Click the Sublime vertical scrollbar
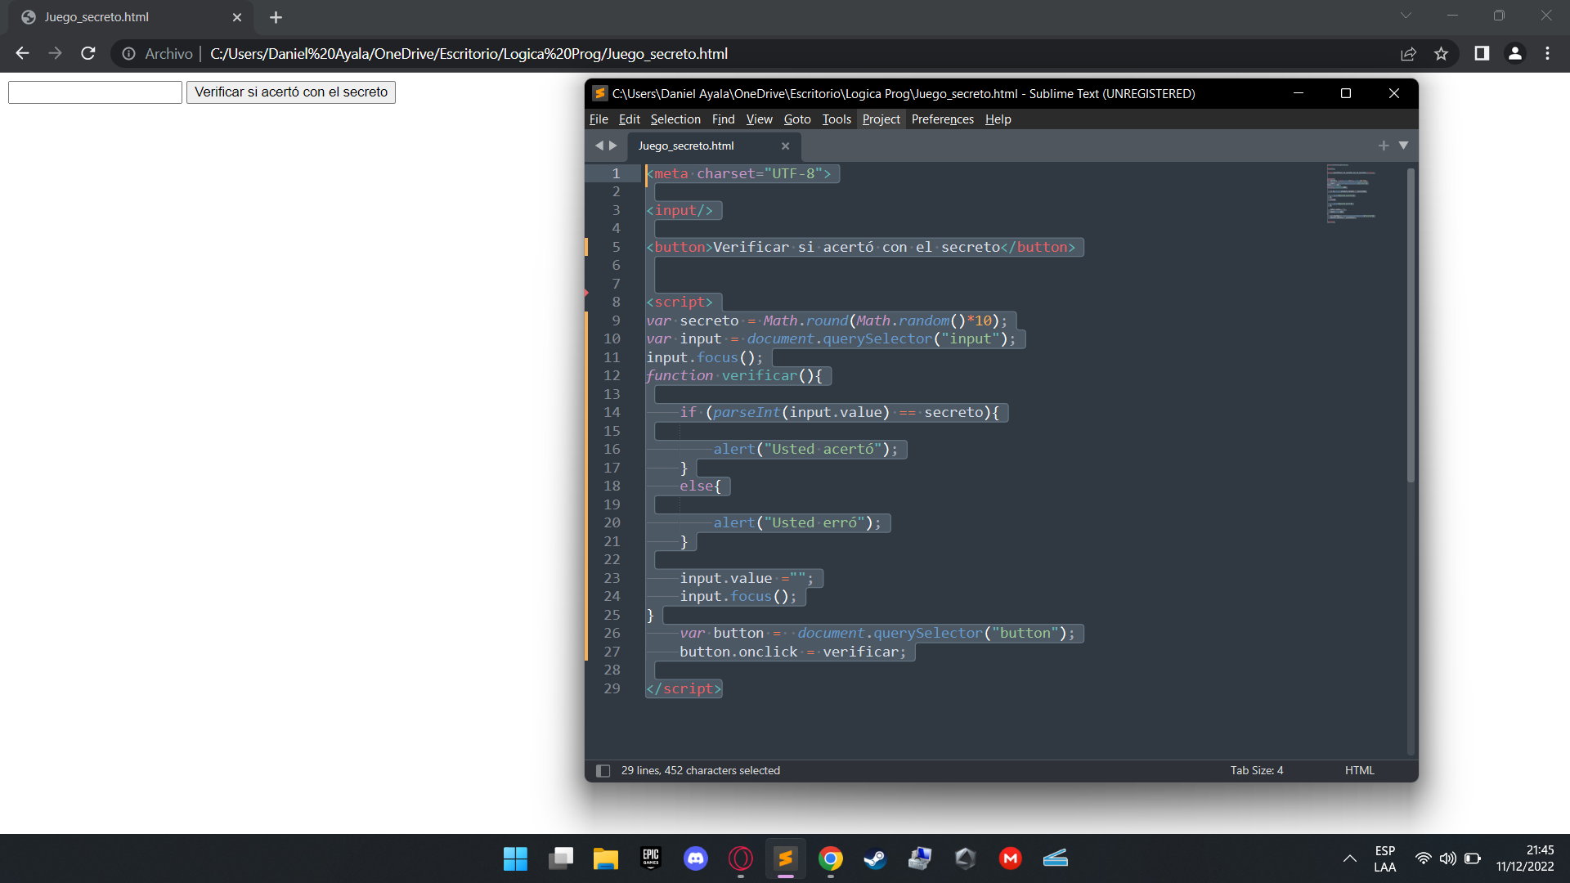 point(1411,325)
